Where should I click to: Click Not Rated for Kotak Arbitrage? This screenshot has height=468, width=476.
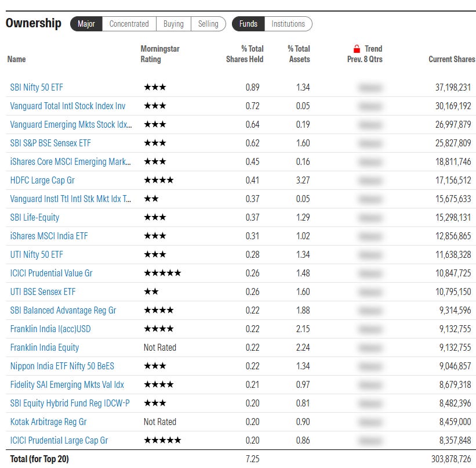160,422
